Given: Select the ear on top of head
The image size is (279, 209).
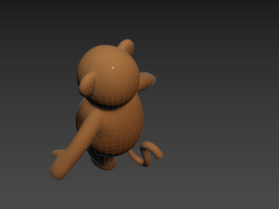Looking at the screenshot, I should click(x=126, y=46).
